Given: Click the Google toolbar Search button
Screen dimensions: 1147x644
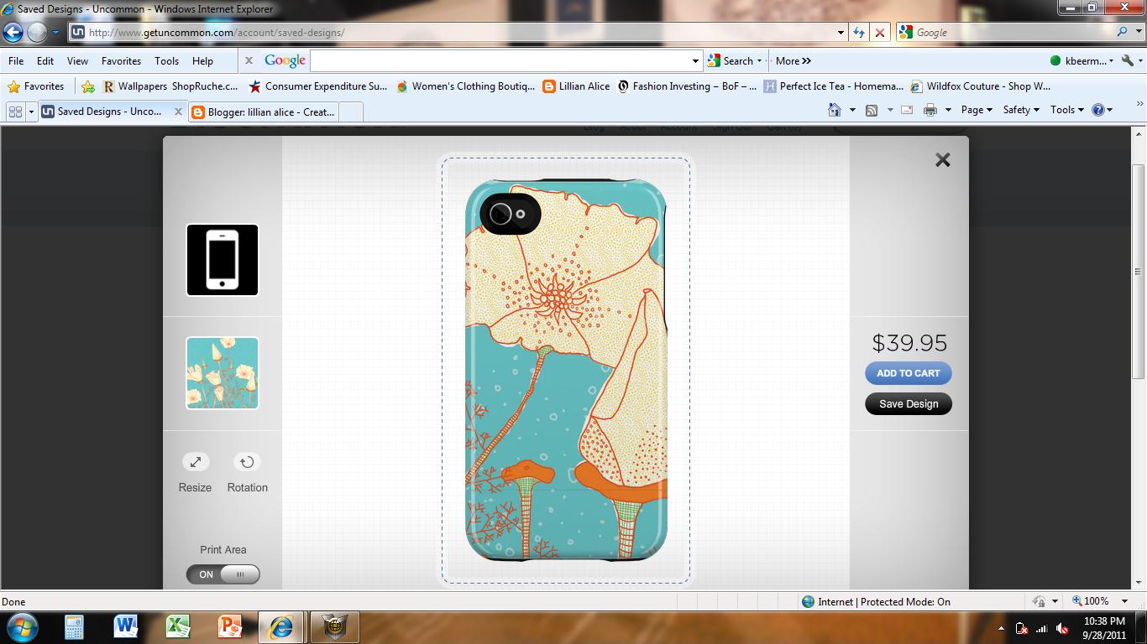Looking at the screenshot, I should point(731,60).
